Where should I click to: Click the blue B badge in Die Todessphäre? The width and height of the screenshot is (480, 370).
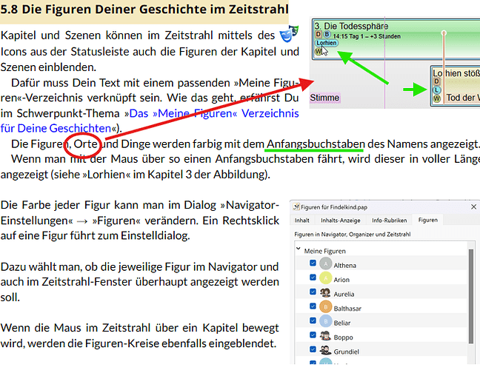(x=327, y=34)
